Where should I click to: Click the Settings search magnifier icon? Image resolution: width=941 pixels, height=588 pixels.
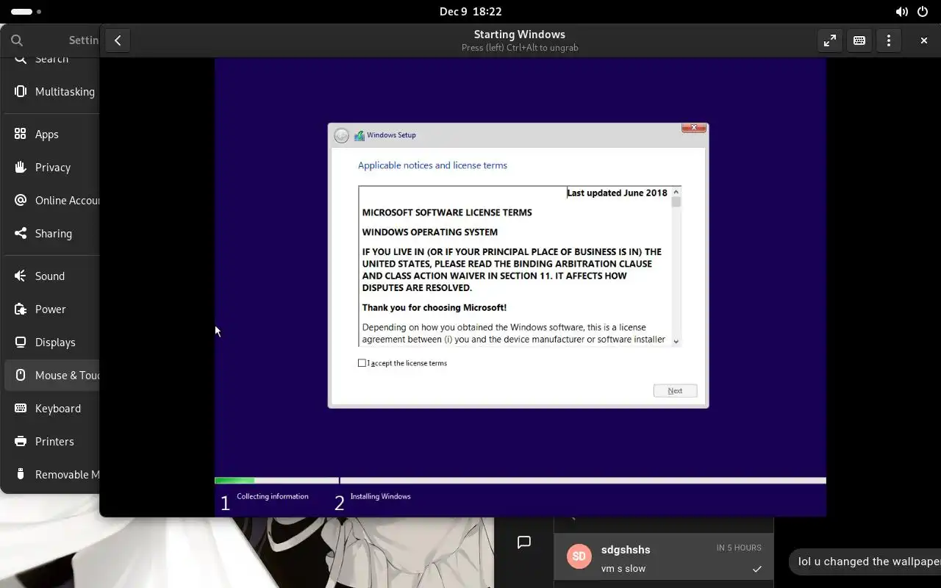pos(18,40)
